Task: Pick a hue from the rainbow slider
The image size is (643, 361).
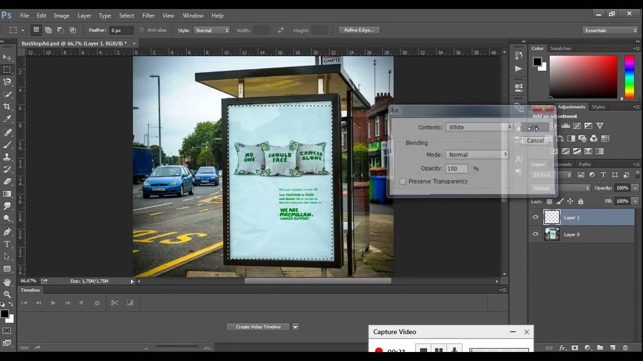Action: tap(629, 77)
